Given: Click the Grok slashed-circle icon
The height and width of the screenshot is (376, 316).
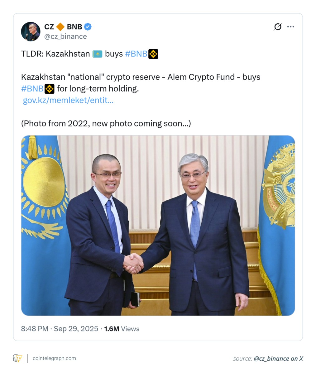Looking at the screenshot, I should pyautogui.click(x=278, y=27).
